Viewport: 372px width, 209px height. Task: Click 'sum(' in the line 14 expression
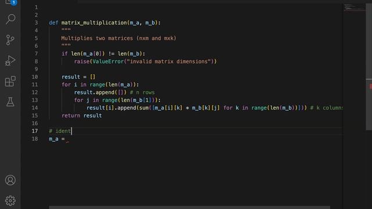coord(144,108)
